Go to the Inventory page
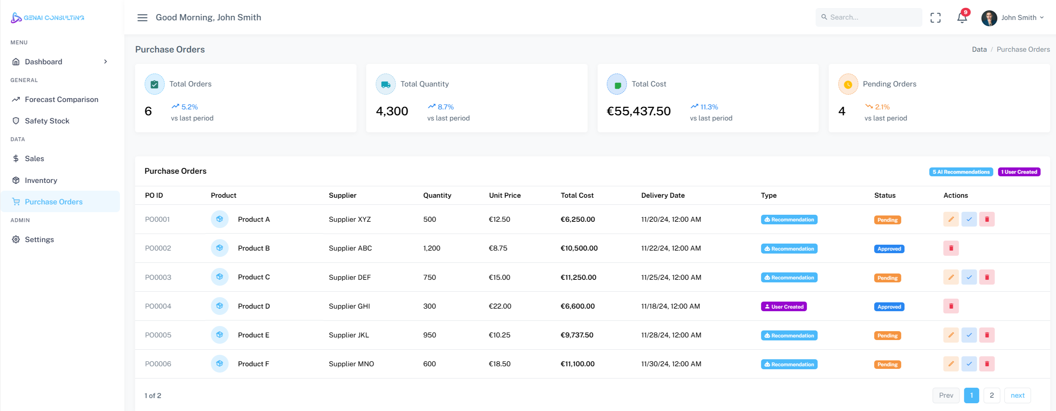 coord(41,180)
